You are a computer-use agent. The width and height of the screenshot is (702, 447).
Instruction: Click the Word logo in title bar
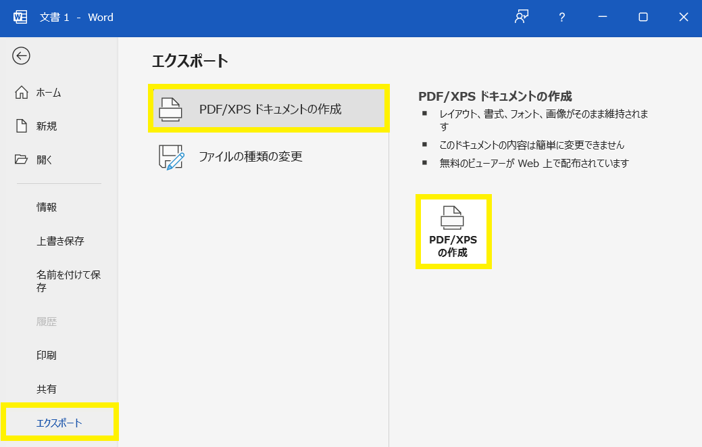click(20, 18)
